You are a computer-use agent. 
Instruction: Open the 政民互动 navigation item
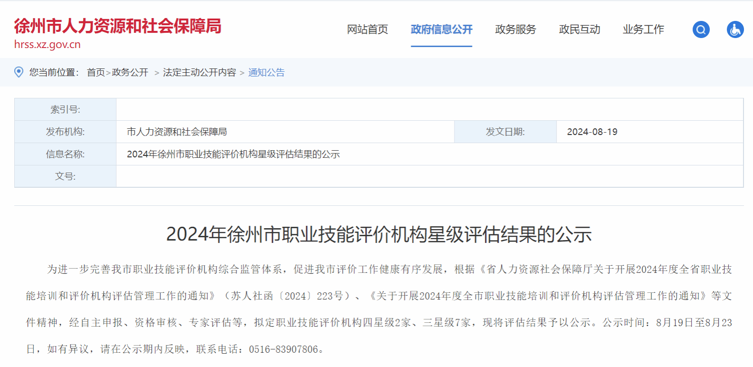tap(579, 29)
